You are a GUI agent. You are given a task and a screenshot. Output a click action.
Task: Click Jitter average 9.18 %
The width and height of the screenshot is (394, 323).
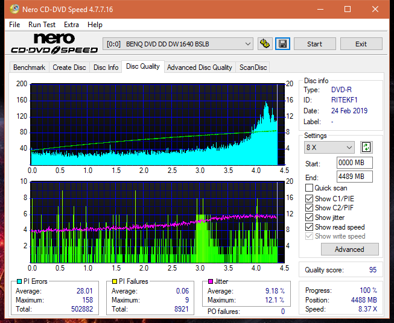point(275,291)
